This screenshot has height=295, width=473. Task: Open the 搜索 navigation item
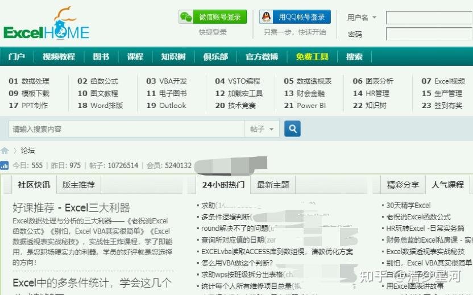pyautogui.click(x=354, y=56)
